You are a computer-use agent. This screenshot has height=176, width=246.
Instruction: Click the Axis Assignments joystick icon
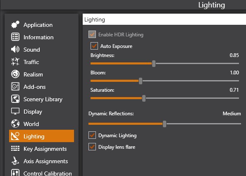coord(15,161)
